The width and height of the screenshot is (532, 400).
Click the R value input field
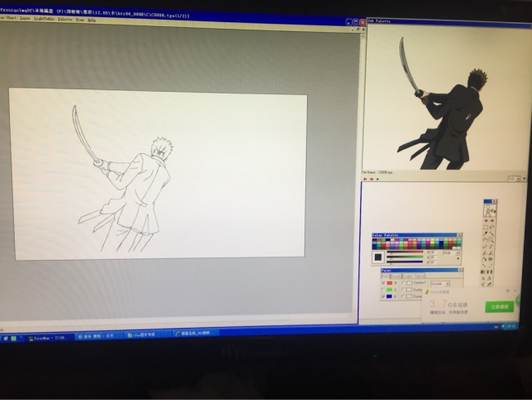point(432,252)
